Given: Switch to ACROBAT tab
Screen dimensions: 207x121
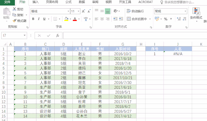Looking at the screenshot, I should click(146, 2).
